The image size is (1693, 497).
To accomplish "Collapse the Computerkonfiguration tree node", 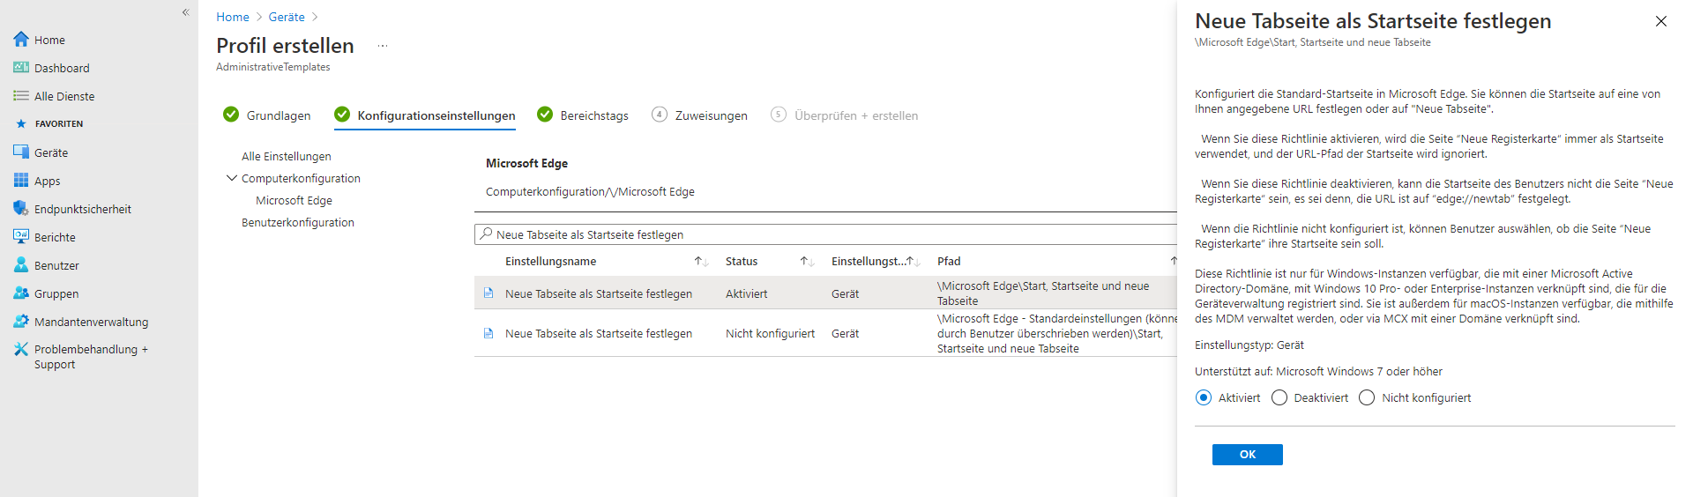I will tap(232, 178).
